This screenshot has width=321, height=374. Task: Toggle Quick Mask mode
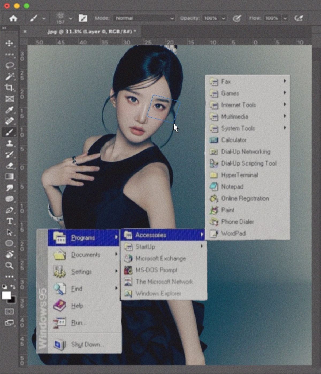point(9,311)
